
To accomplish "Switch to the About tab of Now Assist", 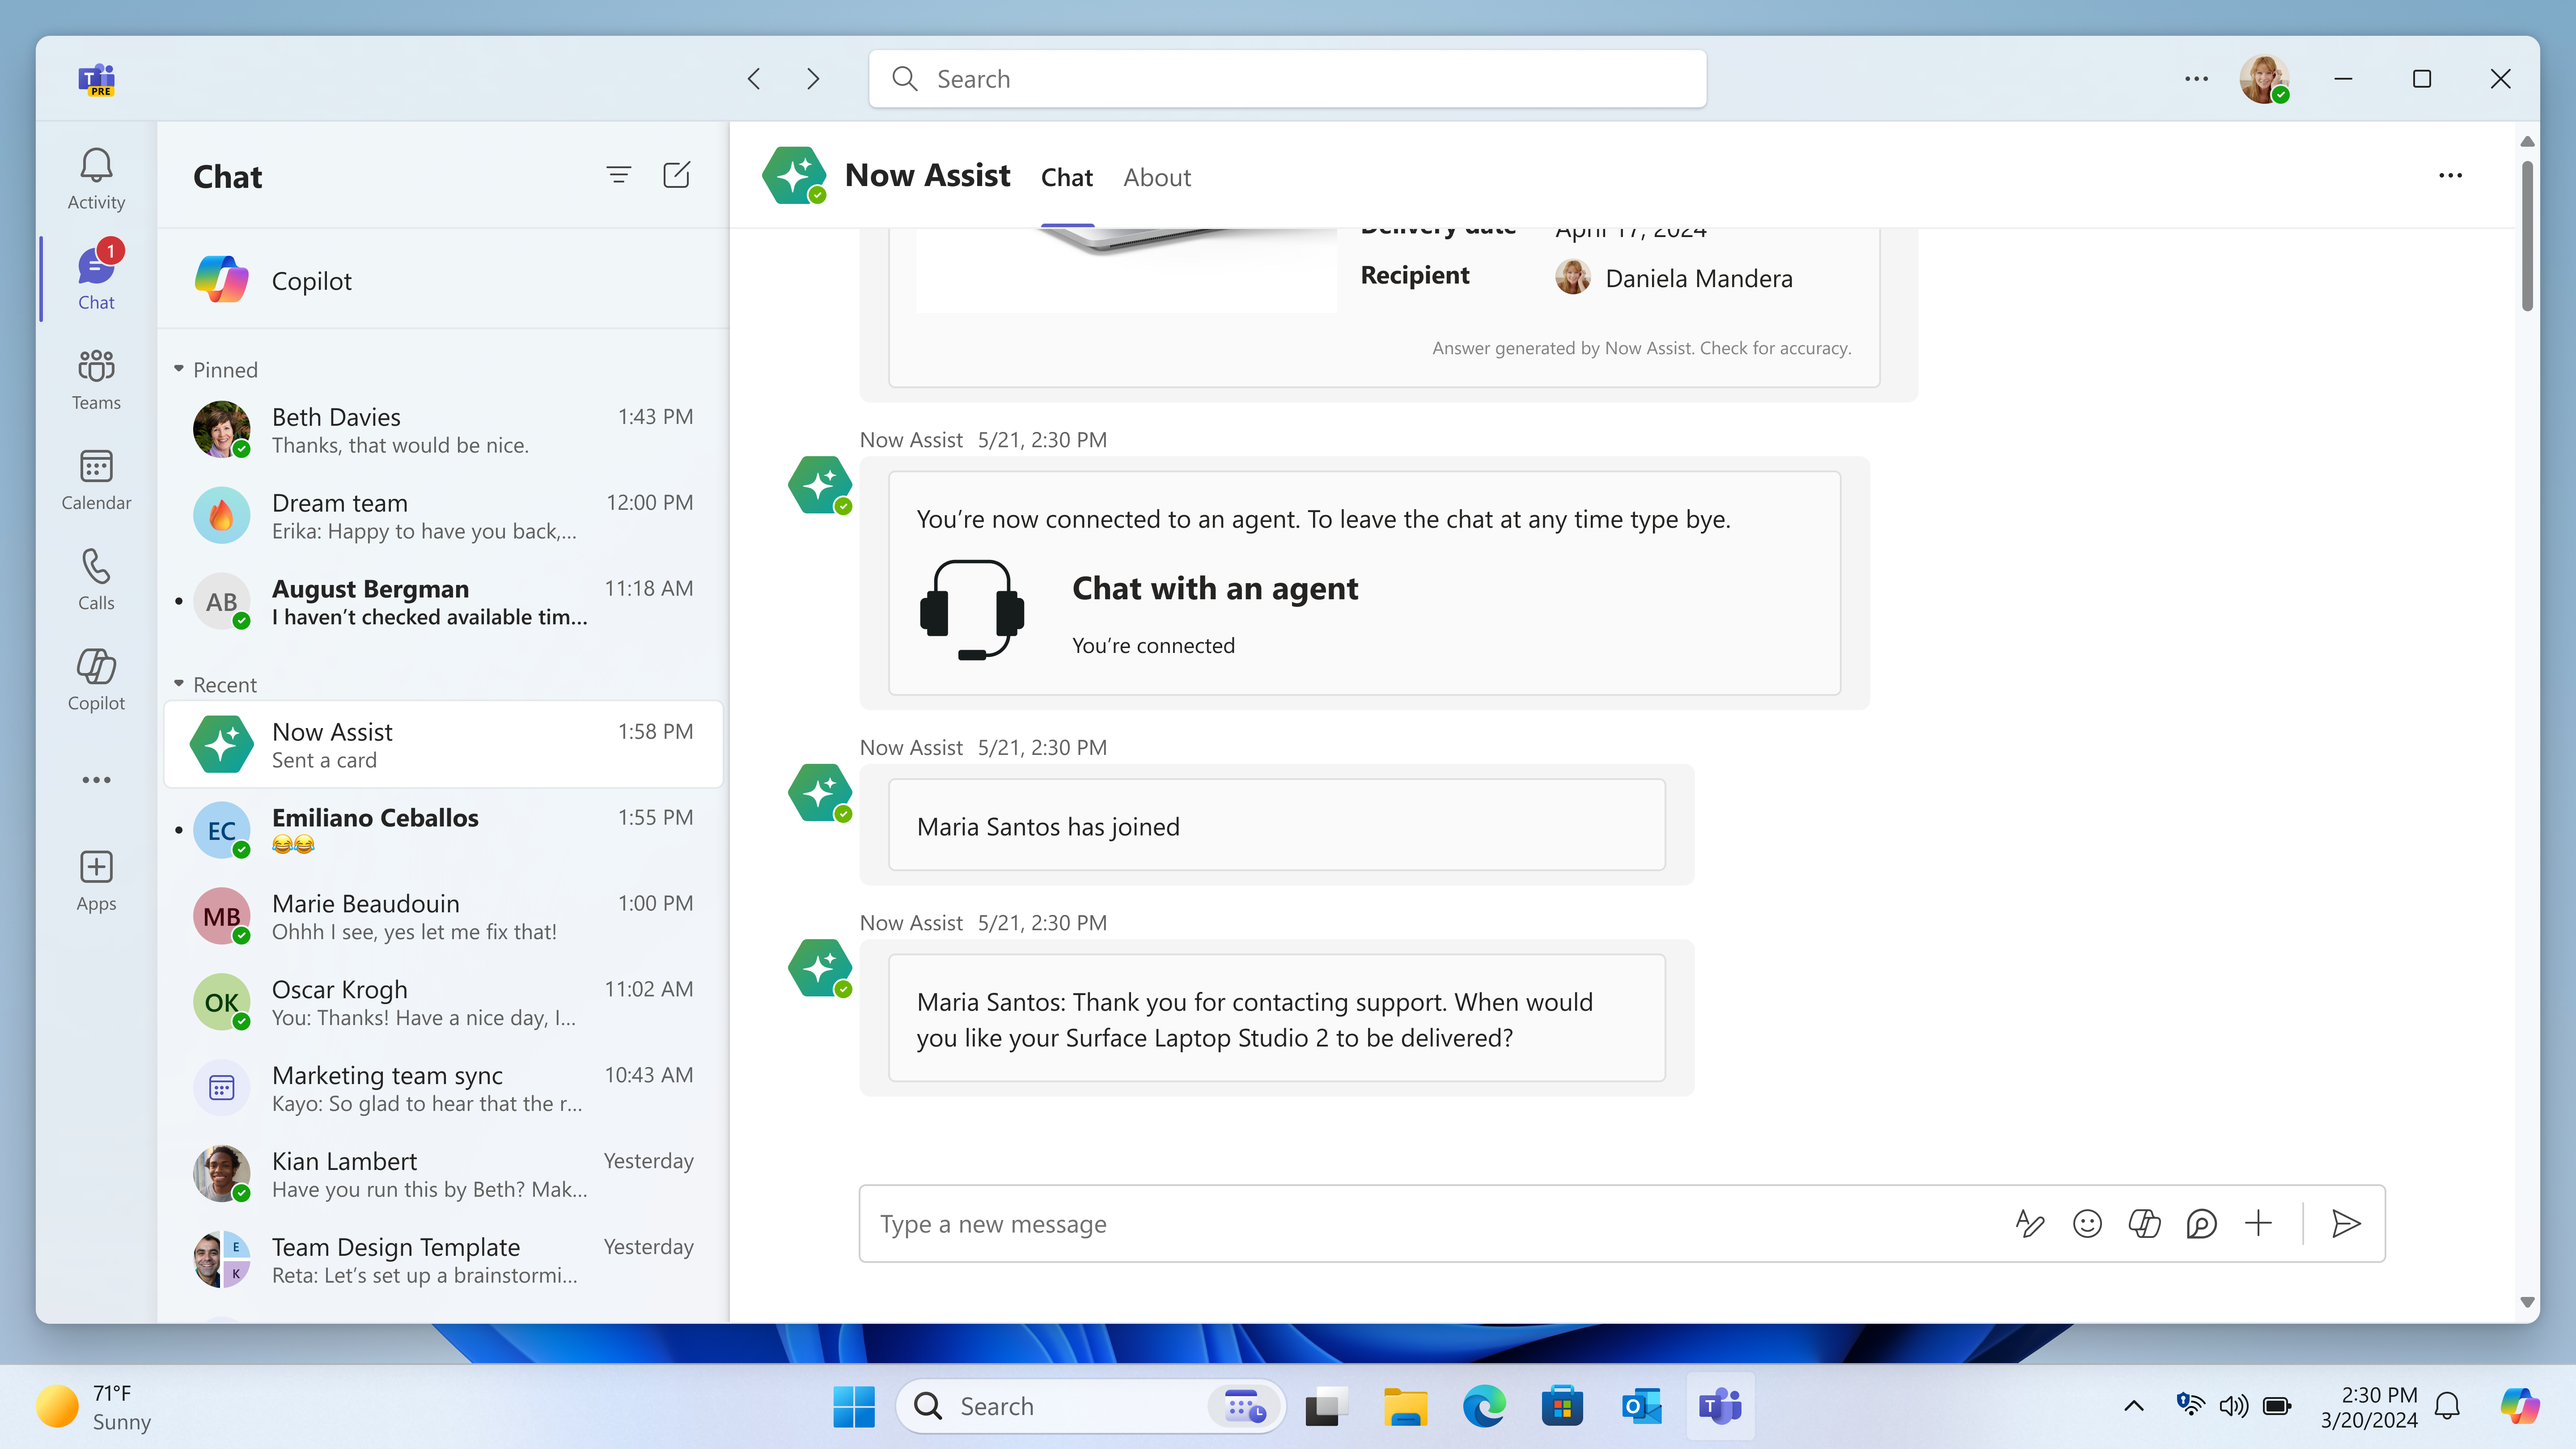I will 1156,177.
